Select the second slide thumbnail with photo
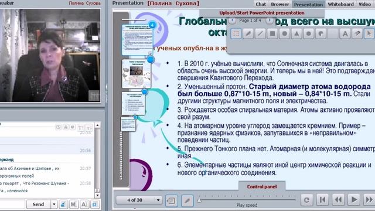Image resolution: width=375 pixels, height=211 pixels. (x=137, y=74)
